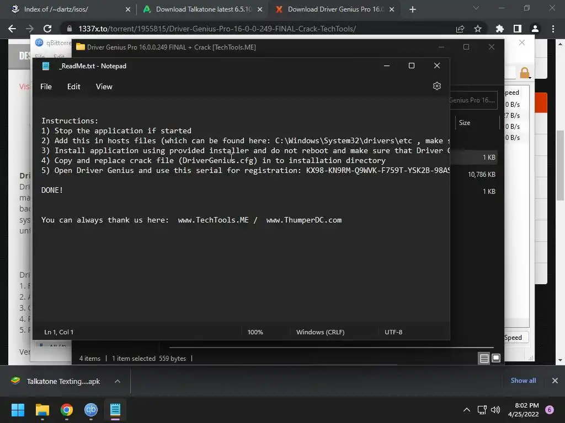Click the serial key text in line 5
This screenshot has height=423, width=565.
click(x=377, y=170)
